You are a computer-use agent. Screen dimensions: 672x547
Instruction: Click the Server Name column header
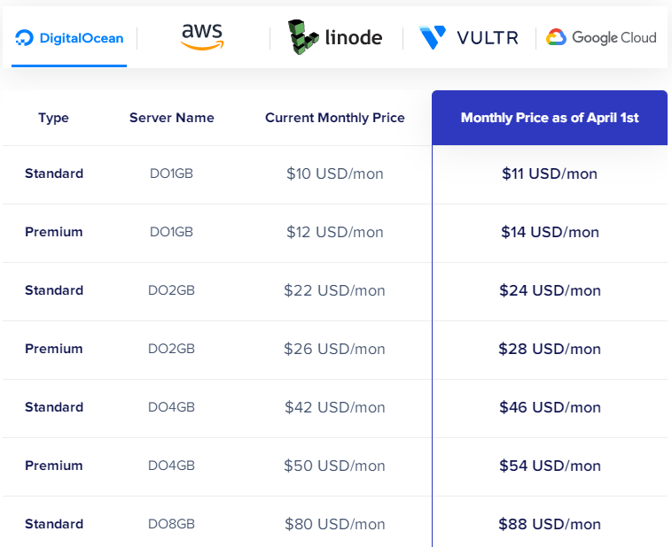[171, 118]
